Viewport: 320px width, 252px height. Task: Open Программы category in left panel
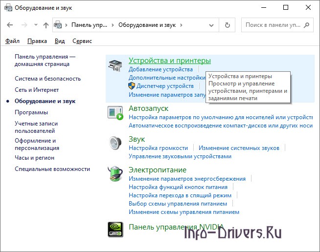pyautogui.click(x=31, y=112)
